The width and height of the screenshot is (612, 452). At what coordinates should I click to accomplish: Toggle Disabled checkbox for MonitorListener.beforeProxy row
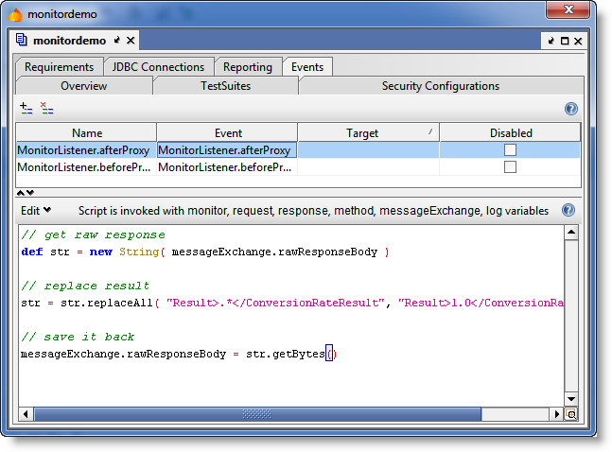click(510, 167)
